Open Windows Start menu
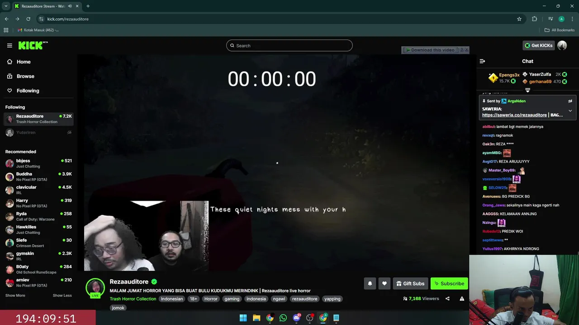 (243, 318)
